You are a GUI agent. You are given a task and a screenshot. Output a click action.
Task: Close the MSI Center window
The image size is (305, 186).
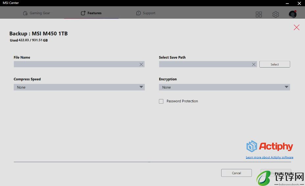point(299,3)
